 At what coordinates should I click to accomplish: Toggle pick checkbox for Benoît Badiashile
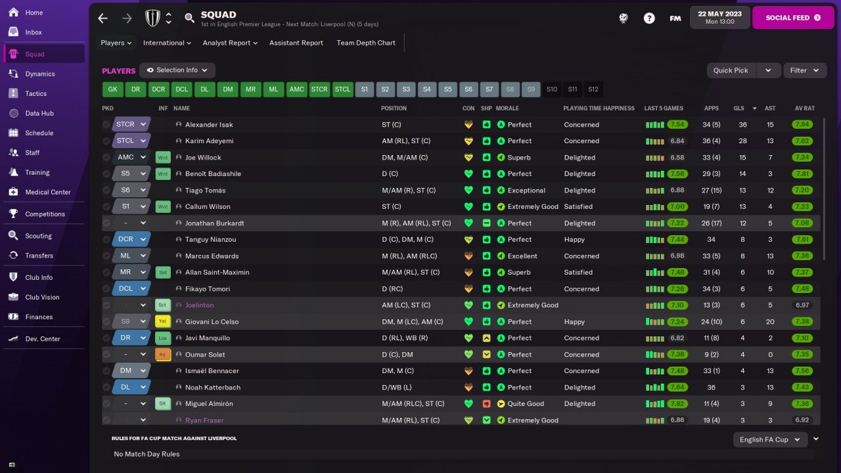[106, 173]
